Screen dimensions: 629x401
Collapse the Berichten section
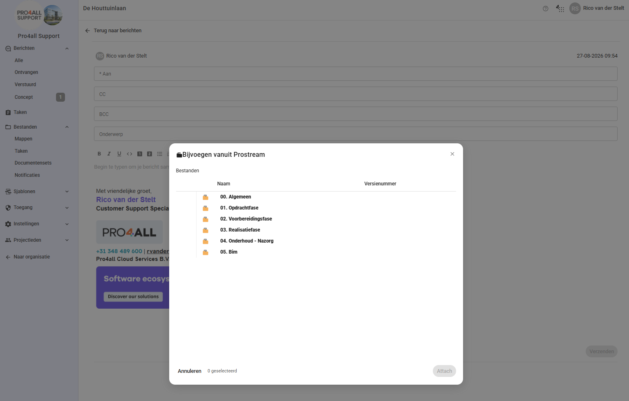click(x=67, y=49)
